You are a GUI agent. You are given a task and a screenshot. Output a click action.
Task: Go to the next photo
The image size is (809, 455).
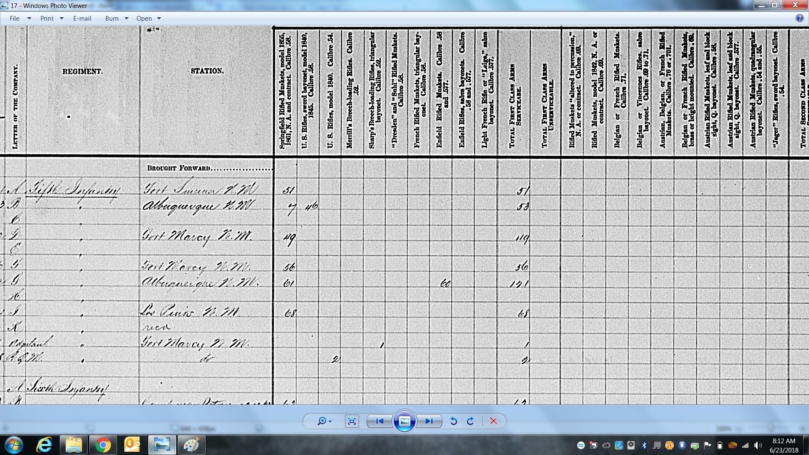coord(429,421)
